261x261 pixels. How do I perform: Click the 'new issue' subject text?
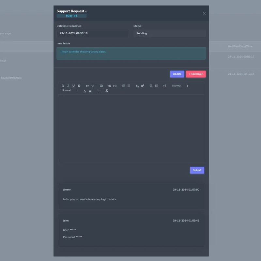pos(63,43)
